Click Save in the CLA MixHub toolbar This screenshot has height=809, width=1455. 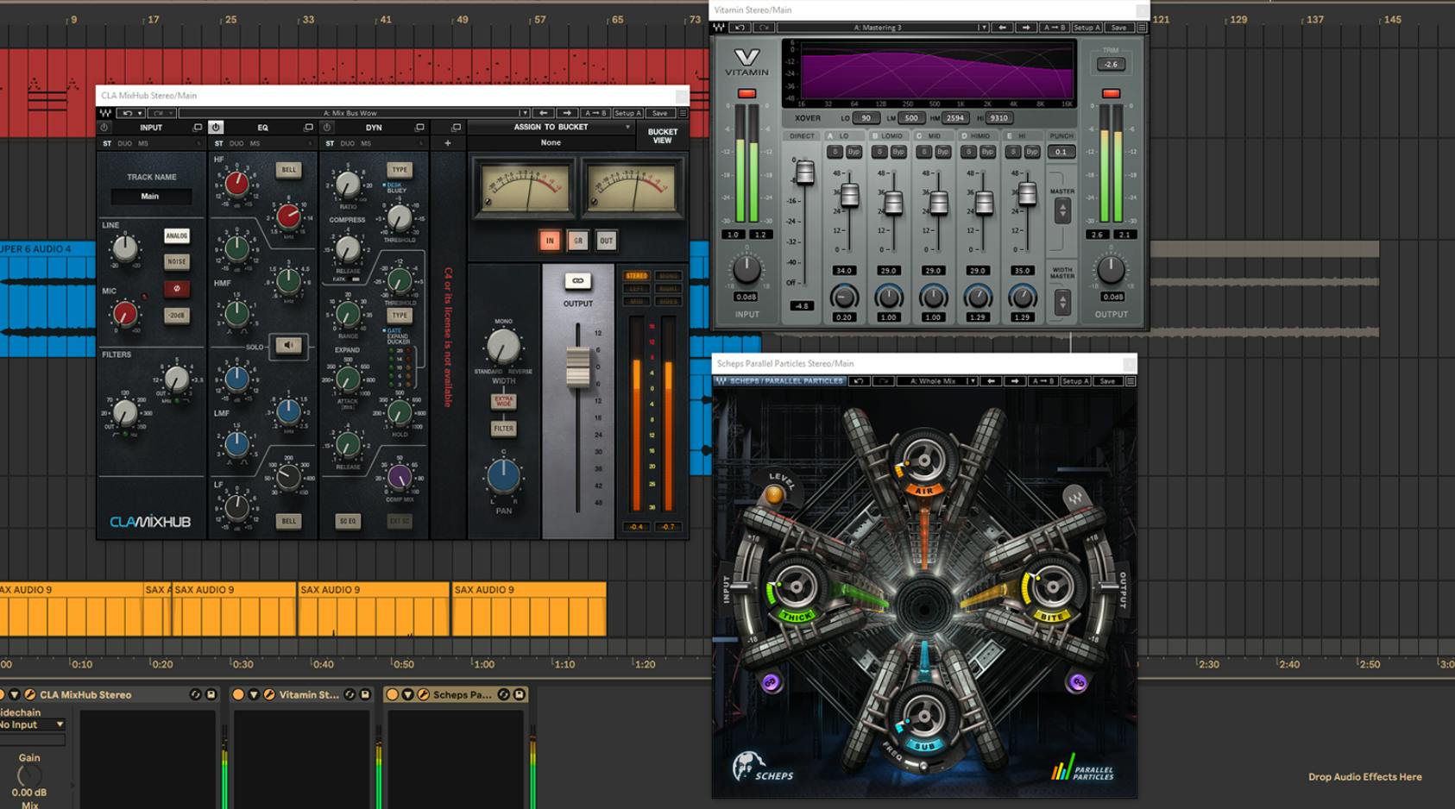pyautogui.click(x=659, y=113)
